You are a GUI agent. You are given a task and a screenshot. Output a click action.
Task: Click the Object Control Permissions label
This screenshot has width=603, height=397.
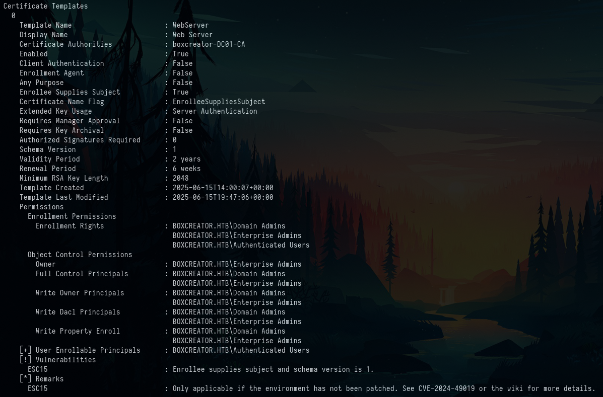(x=80, y=255)
